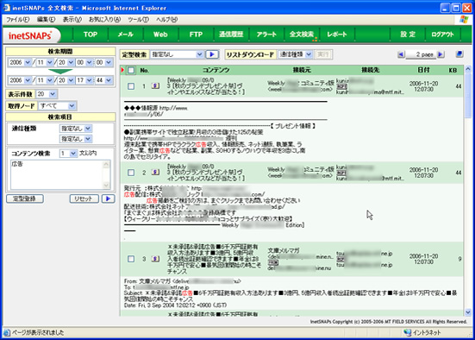The width and height of the screenshot is (475, 340).
Task: Click the 定型登録 button
Action: (25, 198)
